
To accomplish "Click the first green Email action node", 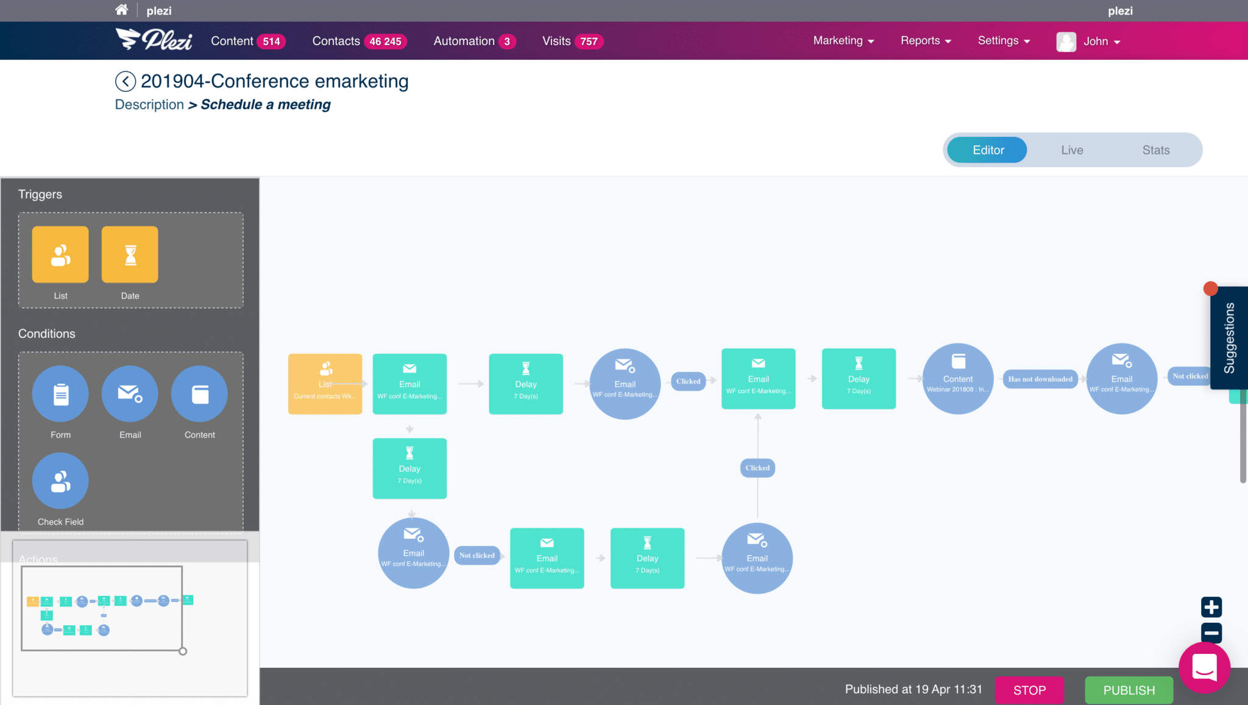I will [x=409, y=384].
